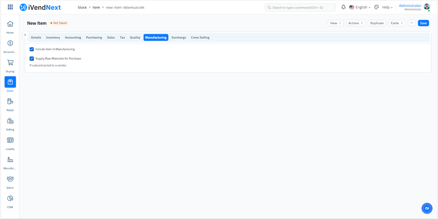Open the Accounting module in sidebar
This screenshot has height=219, width=438.
(10, 43)
